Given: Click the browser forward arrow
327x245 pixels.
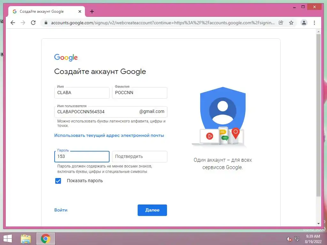Looking at the screenshot, I should [x=23, y=23].
